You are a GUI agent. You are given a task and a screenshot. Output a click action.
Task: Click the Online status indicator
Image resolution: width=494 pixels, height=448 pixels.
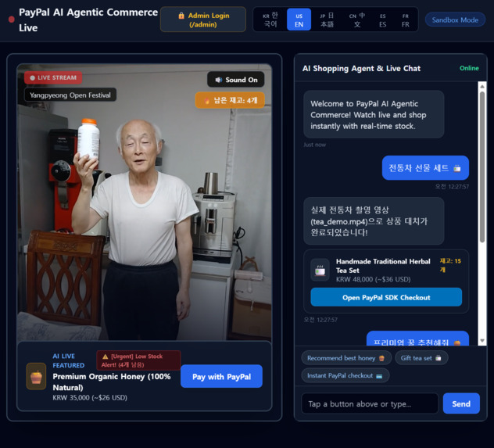469,68
